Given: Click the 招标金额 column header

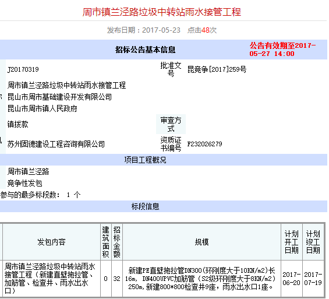Looking at the screenshot, I should coord(116,242).
